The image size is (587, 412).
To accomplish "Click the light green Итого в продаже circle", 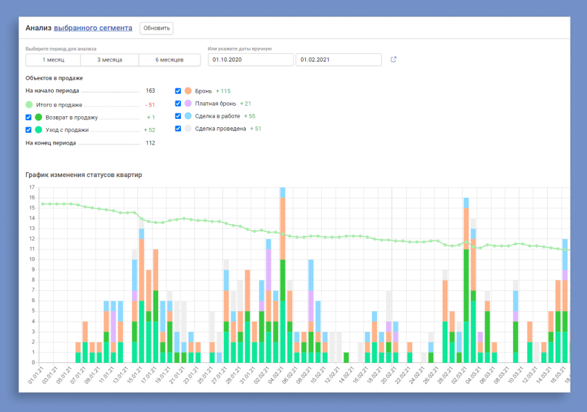I will pyautogui.click(x=28, y=104).
